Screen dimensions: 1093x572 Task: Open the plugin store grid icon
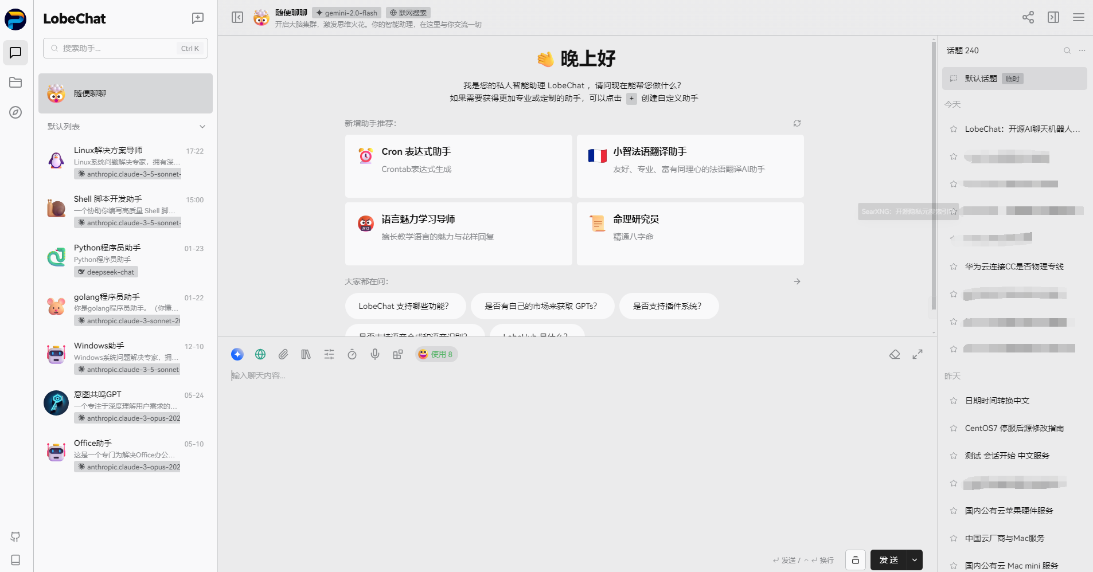pyautogui.click(x=397, y=354)
